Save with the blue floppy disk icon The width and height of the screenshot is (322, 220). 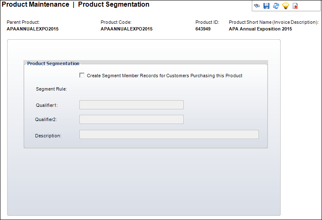coord(266,6)
